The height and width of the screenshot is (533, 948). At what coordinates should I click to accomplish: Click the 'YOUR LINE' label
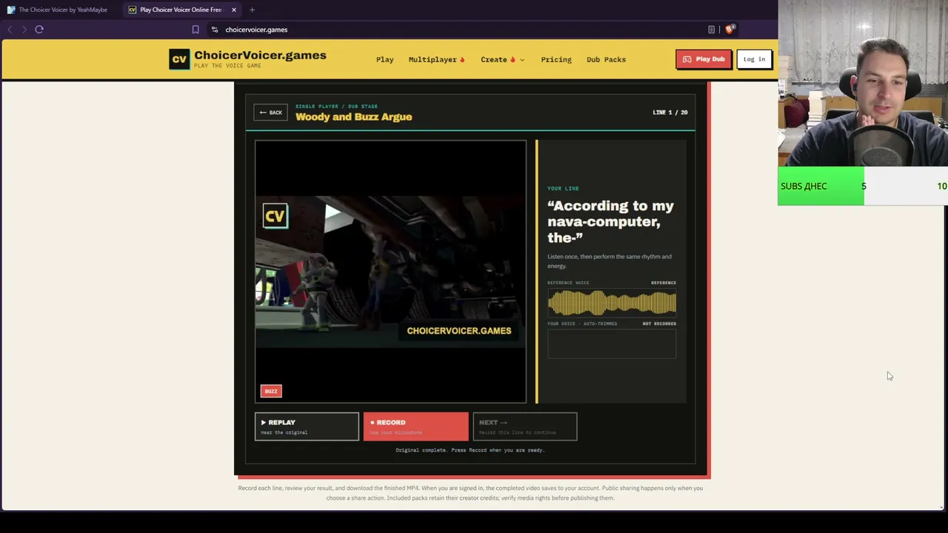pyautogui.click(x=563, y=189)
